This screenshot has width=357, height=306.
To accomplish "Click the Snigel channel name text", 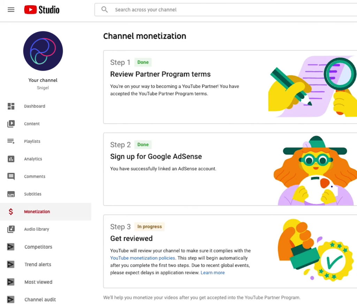I will 43,88.
